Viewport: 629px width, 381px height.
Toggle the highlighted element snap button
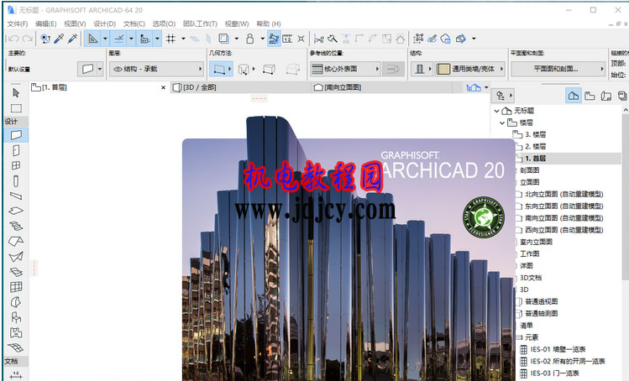pos(274,39)
